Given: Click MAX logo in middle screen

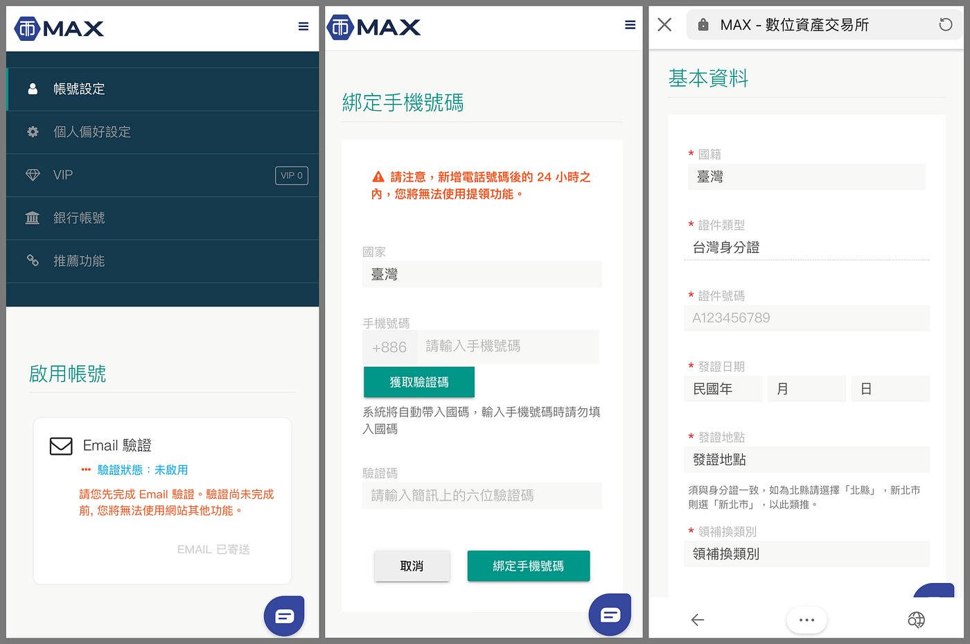Looking at the screenshot, I should click(x=373, y=27).
